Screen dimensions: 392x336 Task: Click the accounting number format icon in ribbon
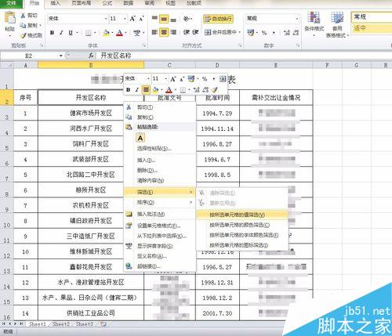point(251,33)
